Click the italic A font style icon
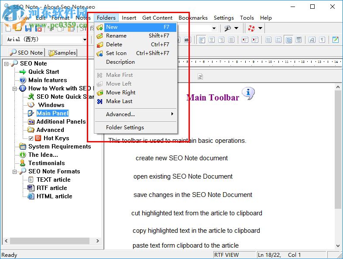This screenshot has width=343, height=259. pyautogui.click(x=312, y=40)
